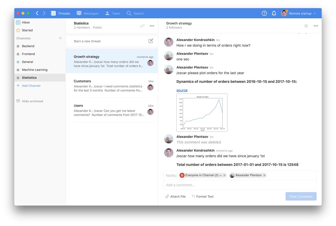Click the plus icon next to Channels
The height and width of the screenshot is (226, 336).
(x=60, y=38)
